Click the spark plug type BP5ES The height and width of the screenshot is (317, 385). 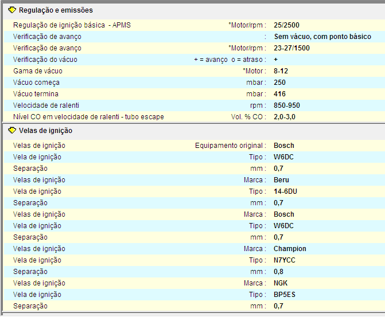(x=285, y=295)
